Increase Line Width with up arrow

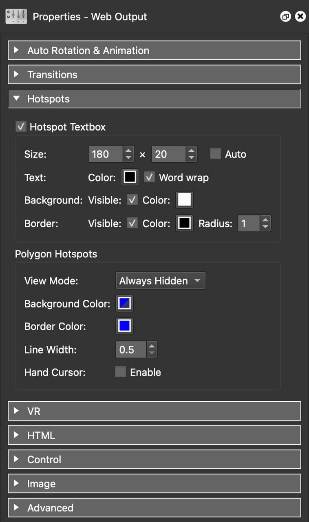click(152, 345)
